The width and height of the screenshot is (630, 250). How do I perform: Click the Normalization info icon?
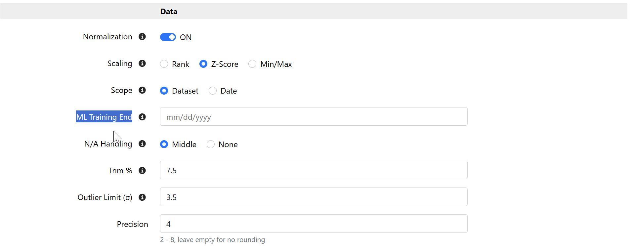(x=142, y=37)
